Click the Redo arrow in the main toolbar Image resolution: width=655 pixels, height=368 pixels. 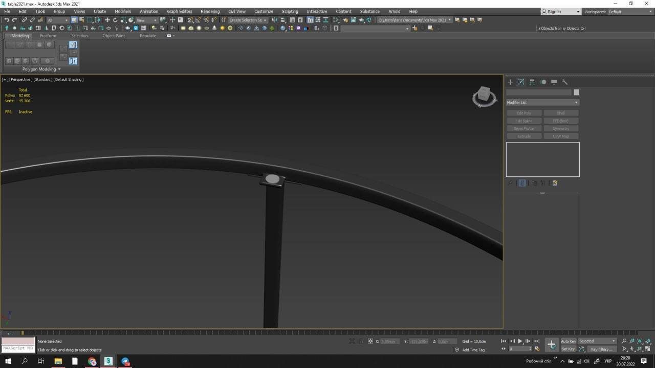[x=14, y=20]
